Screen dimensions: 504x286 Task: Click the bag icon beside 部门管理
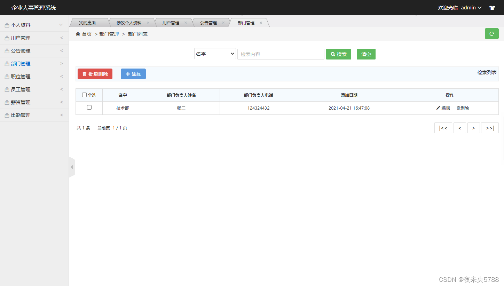[x=7, y=64]
